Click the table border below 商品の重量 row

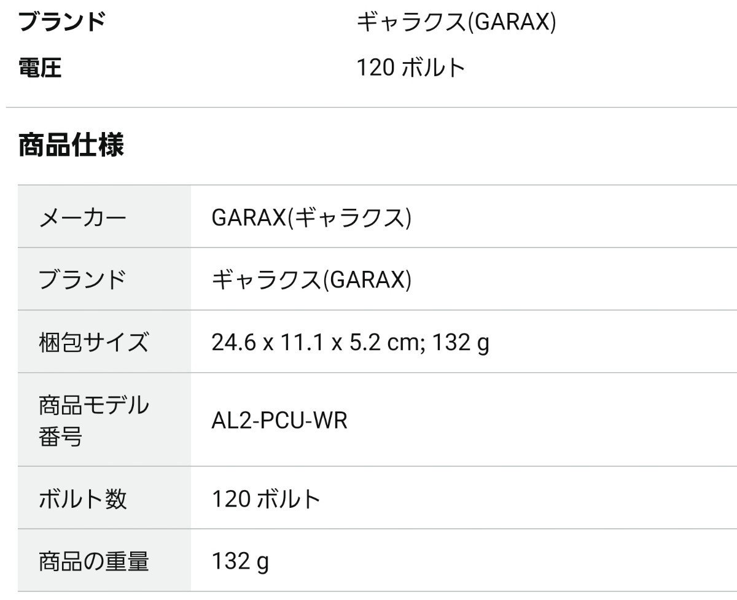coord(368,592)
